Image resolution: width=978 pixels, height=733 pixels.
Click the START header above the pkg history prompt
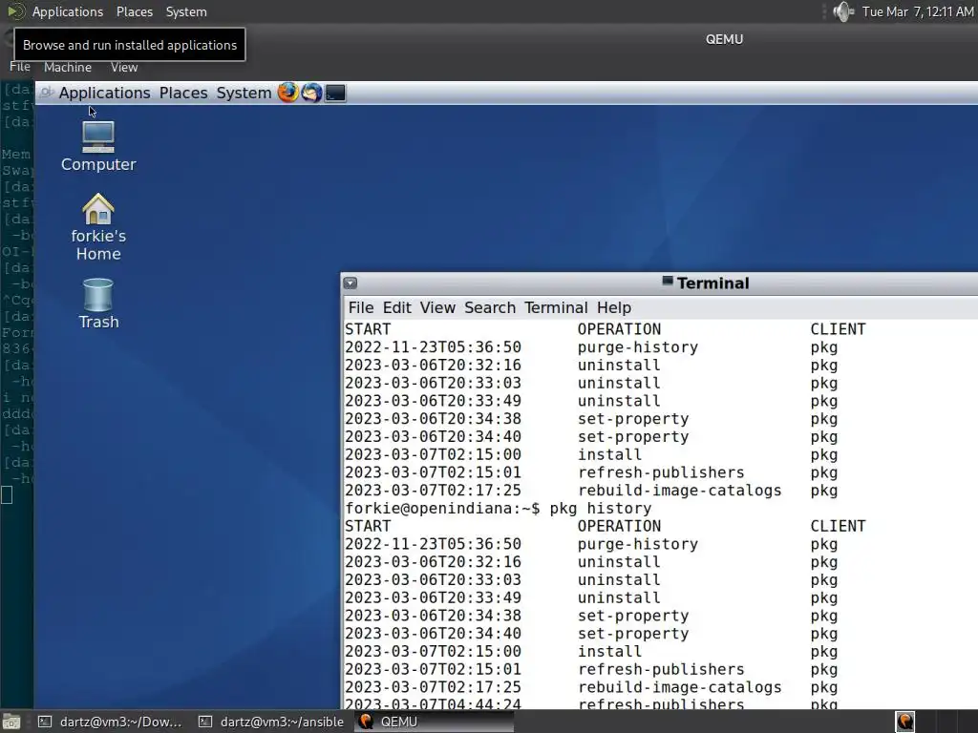[368, 329]
